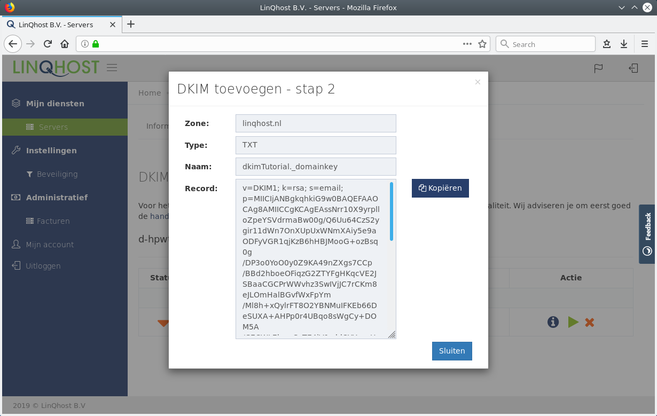Screen dimensions: 657x416
Task: Click the green play icon in Actie column
Action: (573, 322)
